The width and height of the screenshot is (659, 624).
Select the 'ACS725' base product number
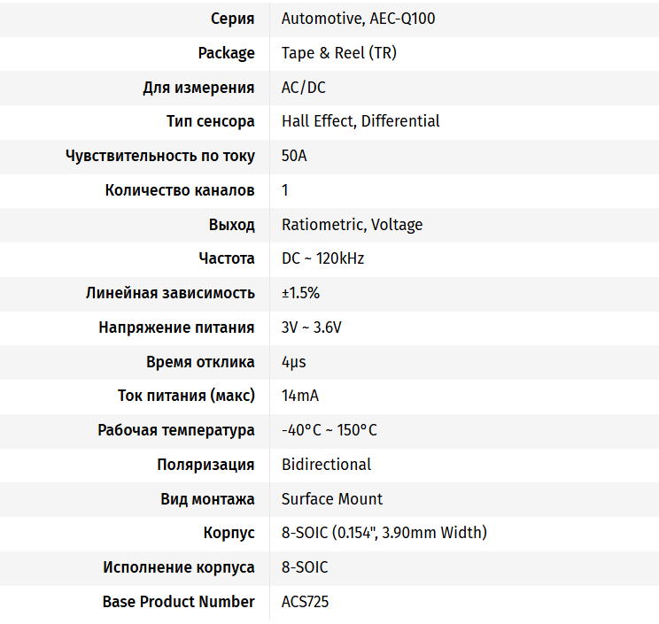(x=305, y=602)
